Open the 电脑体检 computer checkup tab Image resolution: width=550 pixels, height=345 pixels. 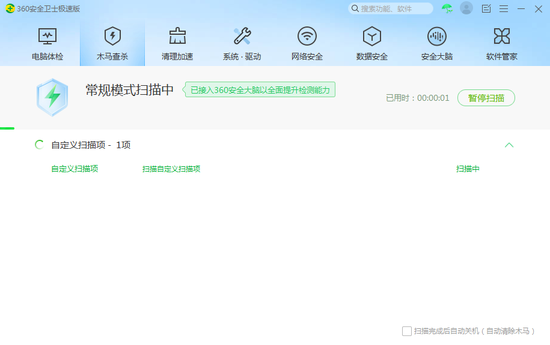pos(47,44)
